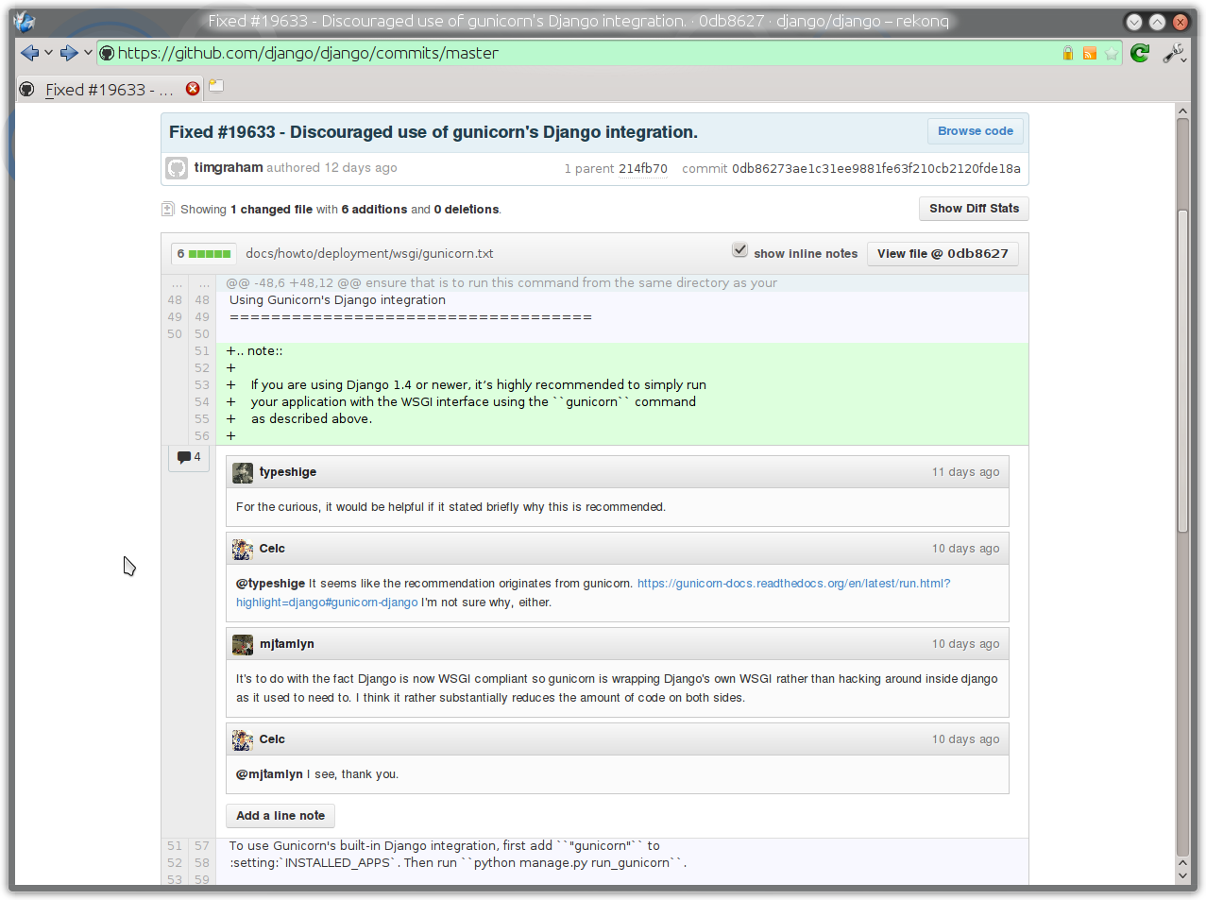Screen dimensions: 1206x900
Task: Bookmark this page with the star icon
Action: [x=1112, y=54]
